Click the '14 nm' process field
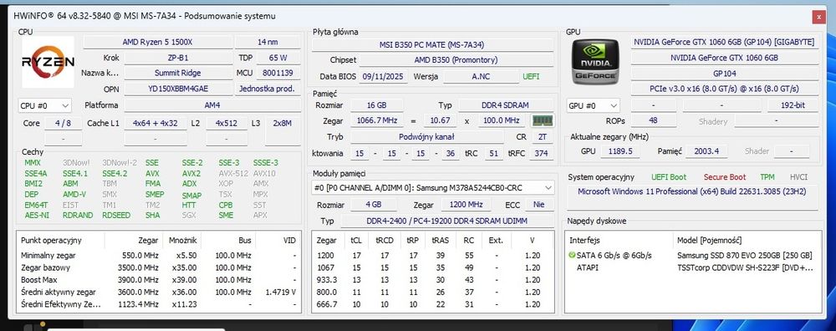This screenshot has height=331, width=836. coord(268,42)
